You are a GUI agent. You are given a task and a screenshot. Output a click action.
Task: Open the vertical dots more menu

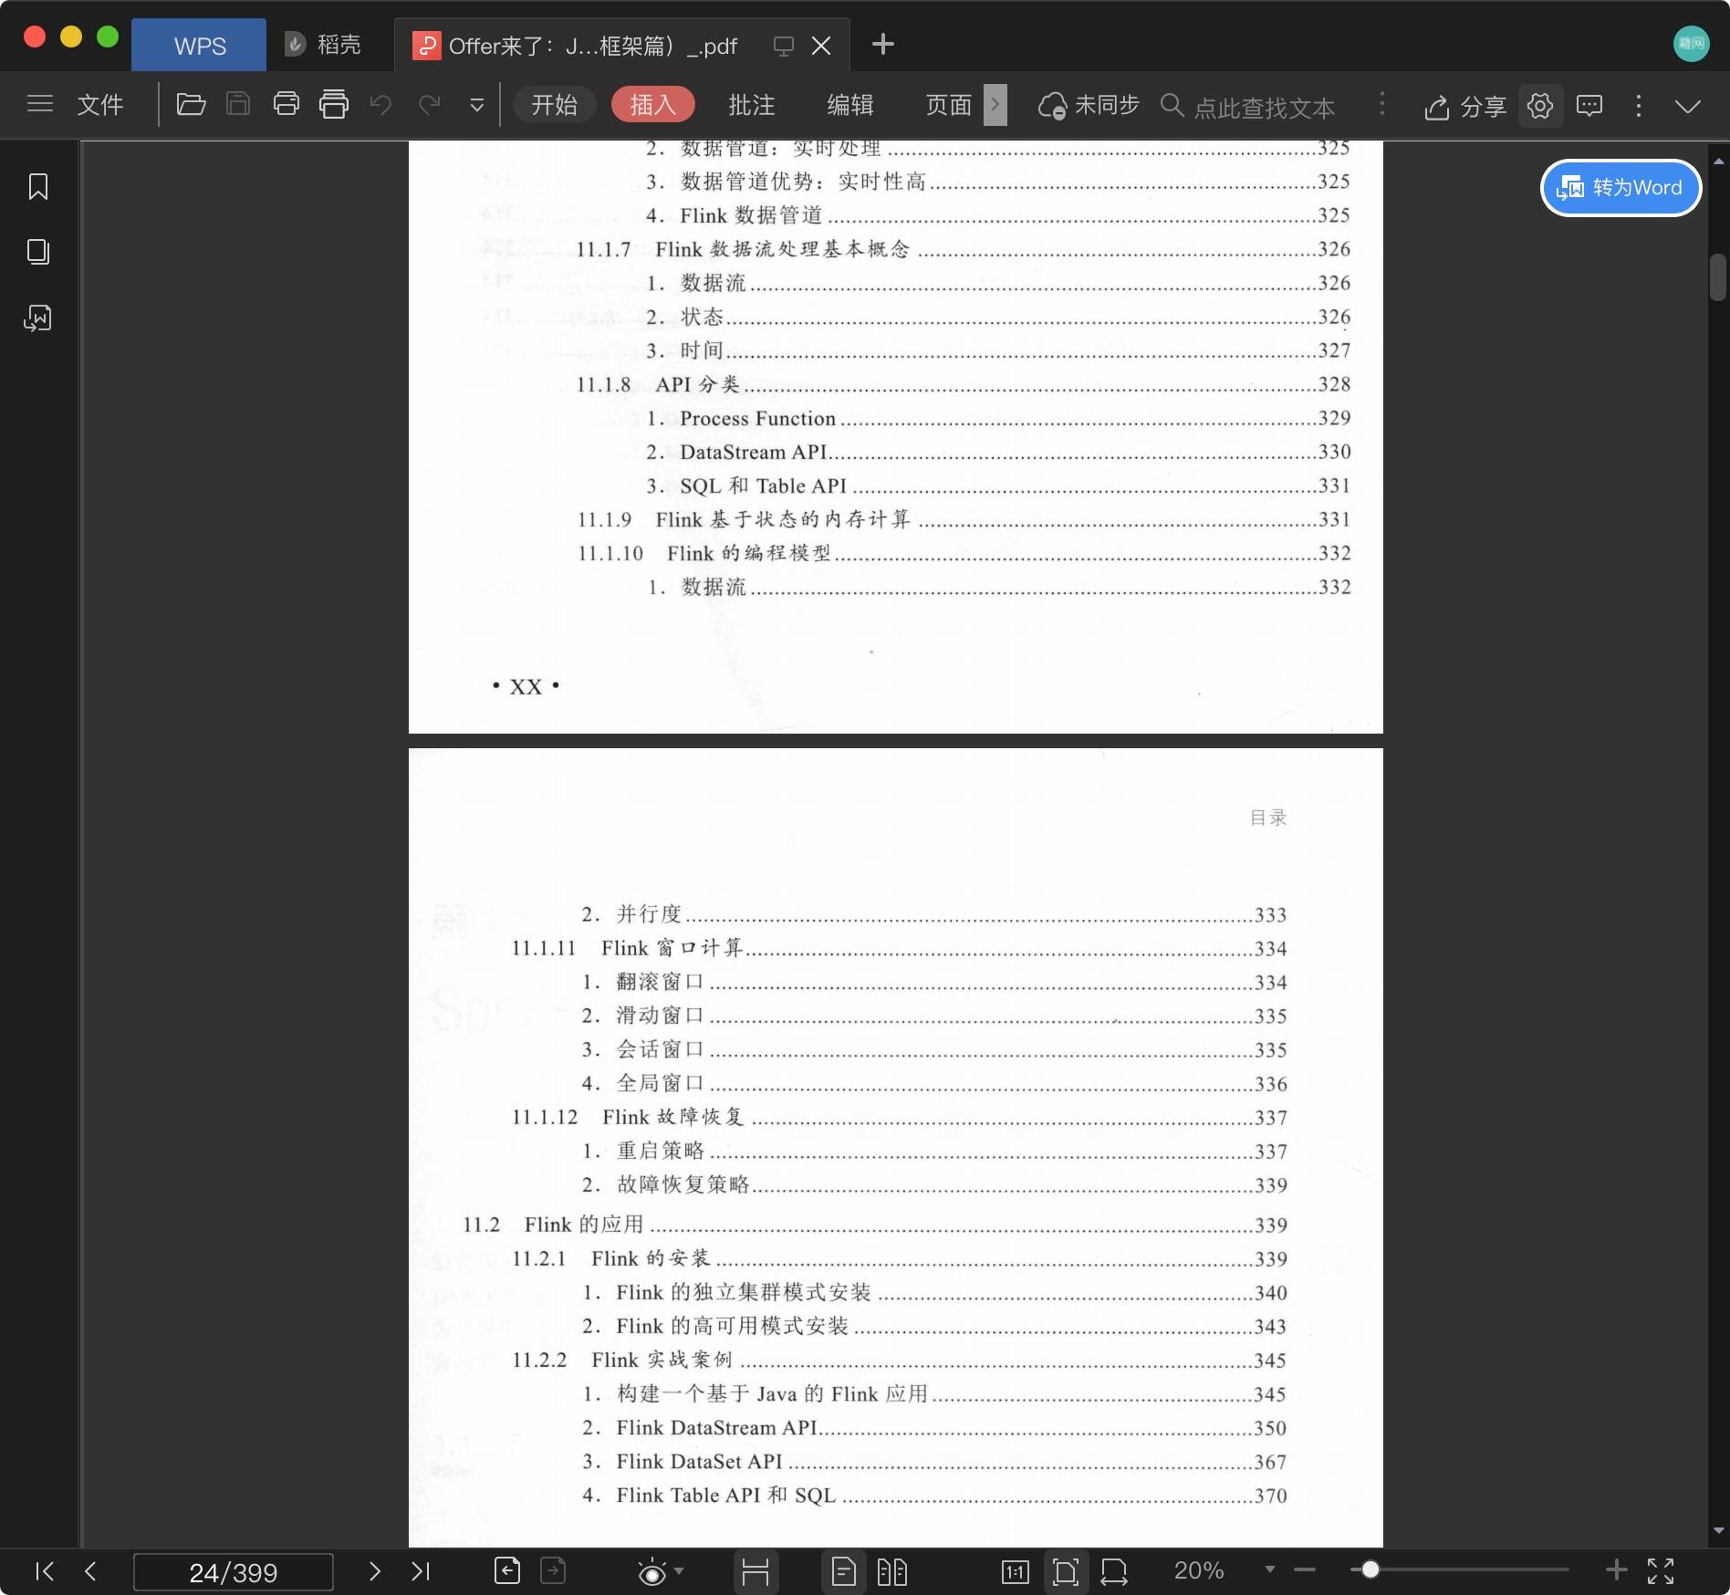pos(1639,106)
